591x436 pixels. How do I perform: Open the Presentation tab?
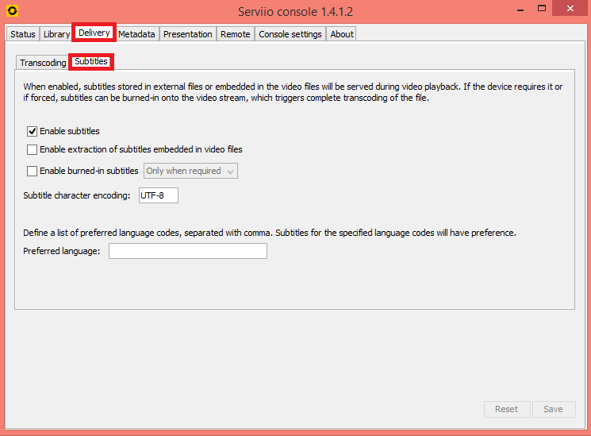coord(188,34)
